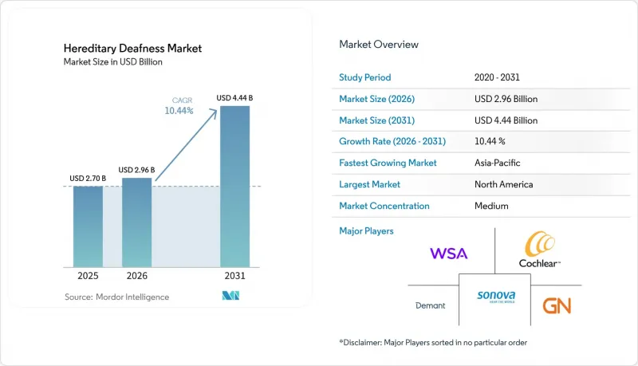Click the Cochlear logo

540,250
